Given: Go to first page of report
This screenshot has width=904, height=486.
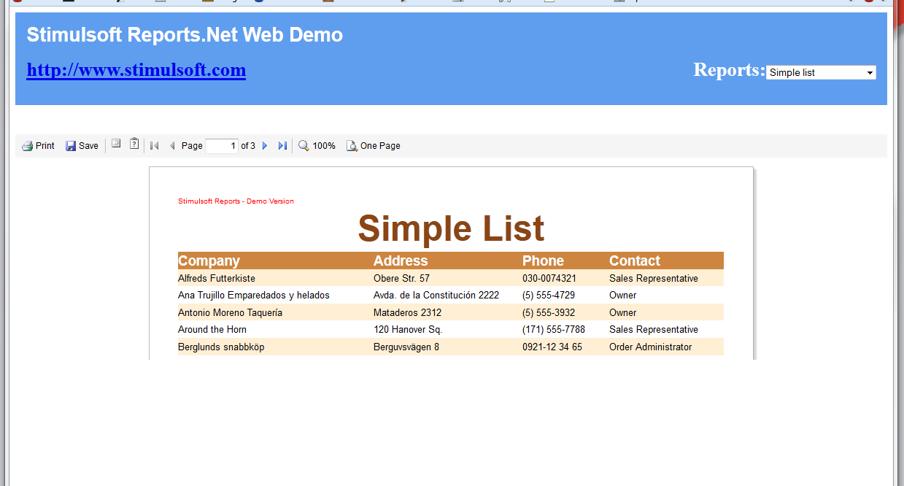Looking at the screenshot, I should 155,146.
